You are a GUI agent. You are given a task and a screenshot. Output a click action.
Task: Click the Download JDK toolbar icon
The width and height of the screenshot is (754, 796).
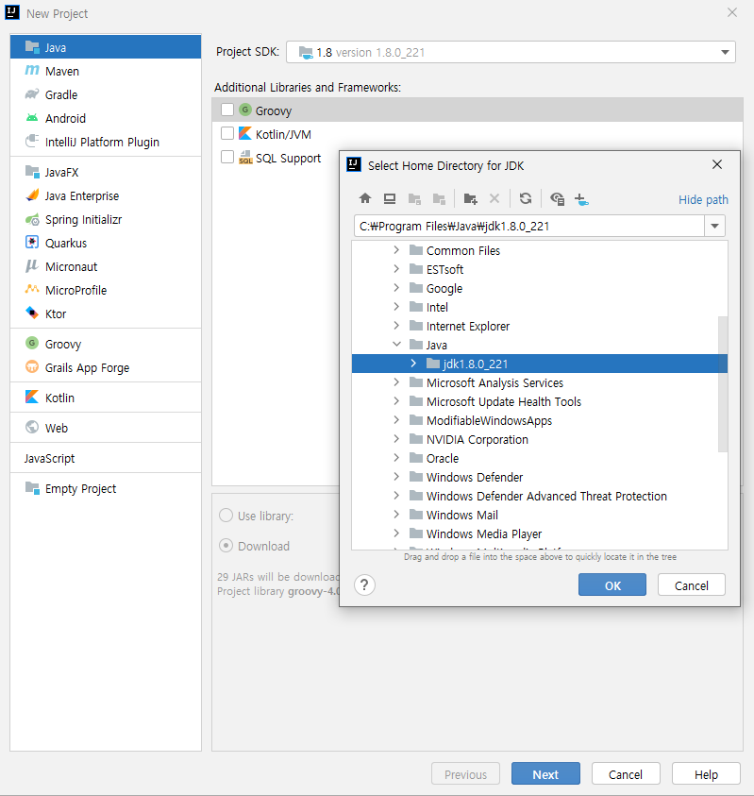[581, 199]
